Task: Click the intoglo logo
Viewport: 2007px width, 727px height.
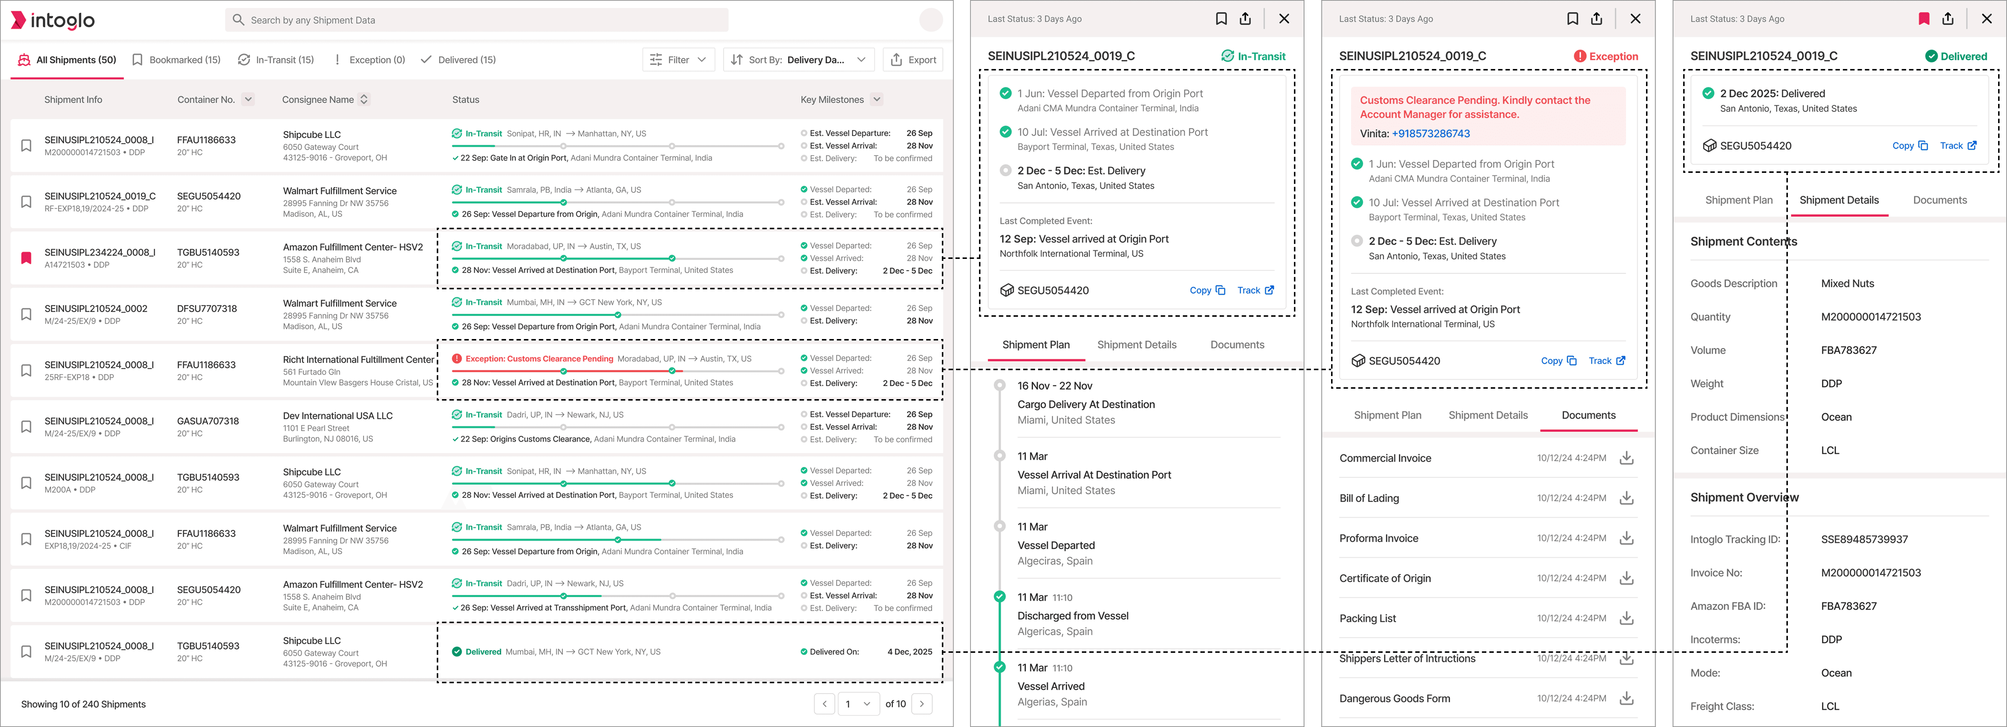Action: coord(53,20)
